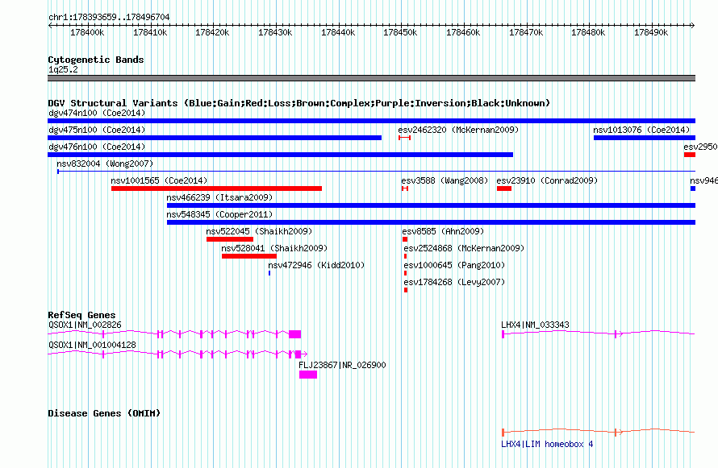The image size is (718, 468).
Task: Click the esv2950 red bar at right edge
Action: point(690,155)
